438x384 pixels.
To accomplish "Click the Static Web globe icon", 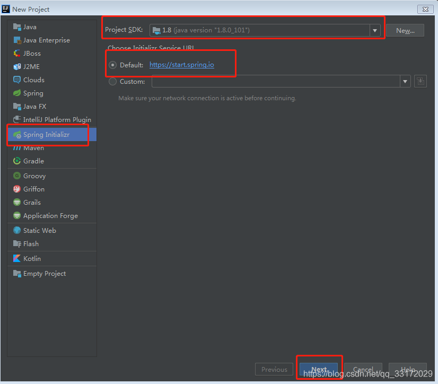I will 17,230.
